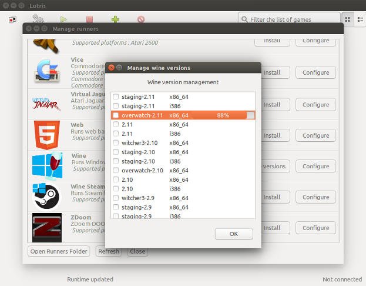Screen dimensions: 366x286
Task: Check the staging-2.11 i386 checkbox
Action: coord(116,106)
